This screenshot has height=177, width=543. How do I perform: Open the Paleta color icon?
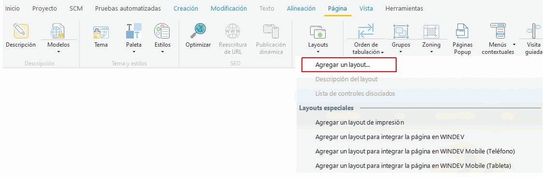coord(134,31)
